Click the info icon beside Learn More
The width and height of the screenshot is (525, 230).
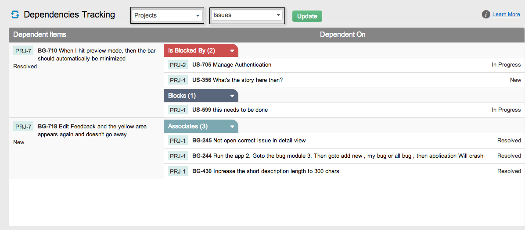(485, 14)
